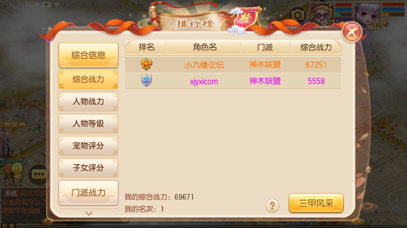This screenshot has height=228, width=407.
Task: Expand more categories with down chevron
Action: click(89, 213)
